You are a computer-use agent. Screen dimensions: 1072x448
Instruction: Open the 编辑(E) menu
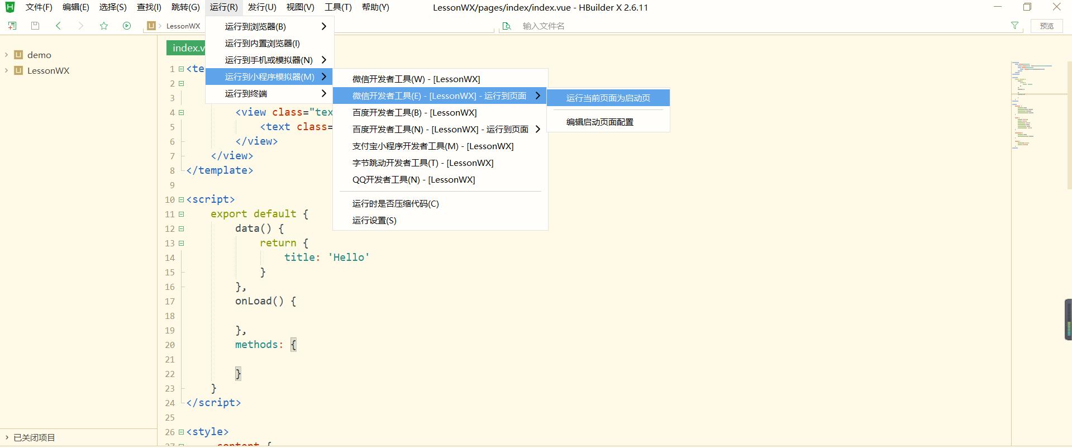click(x=76, y=7)
